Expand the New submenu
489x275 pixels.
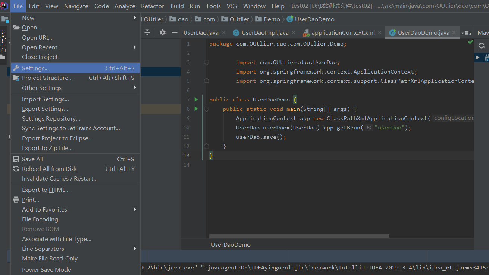point(75,18)
